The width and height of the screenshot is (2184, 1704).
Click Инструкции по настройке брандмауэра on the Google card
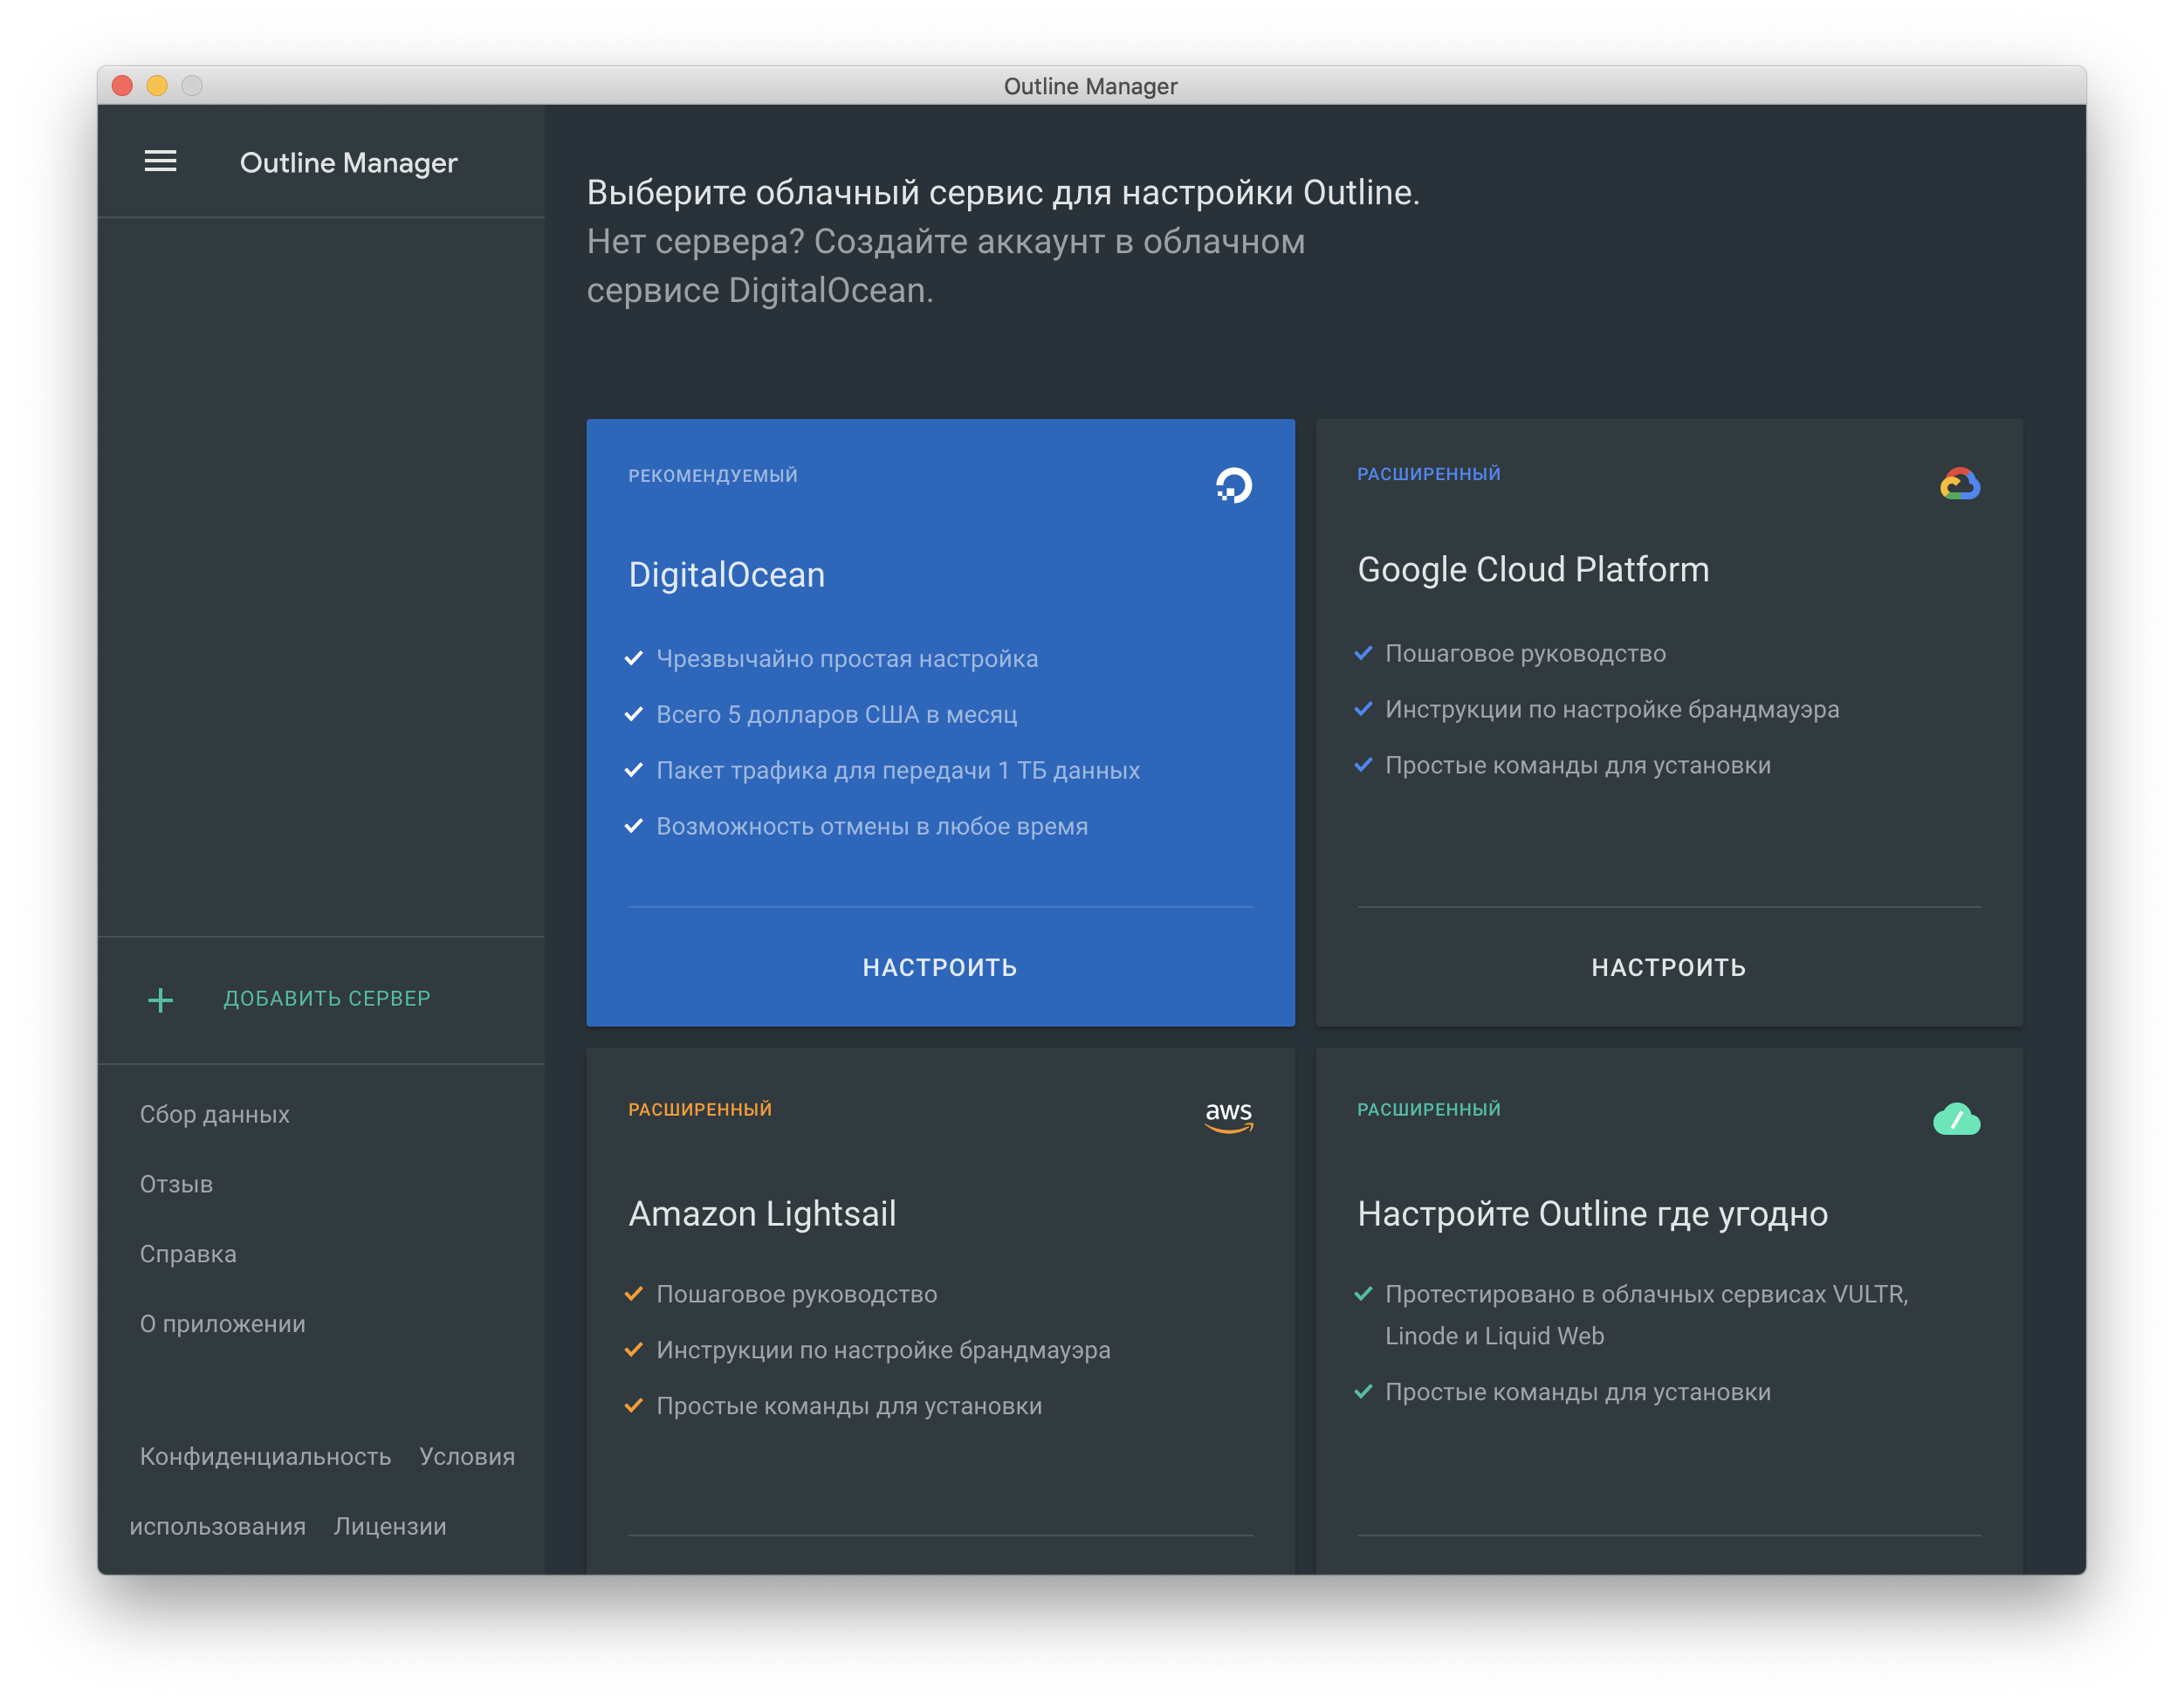(x=1612, y=710)
